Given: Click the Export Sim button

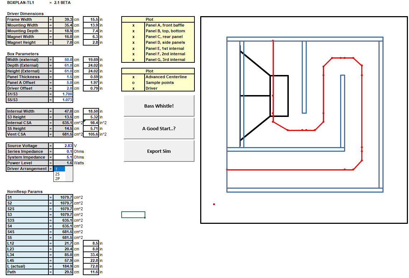Looking at the screenshot, I should [159, 151].
